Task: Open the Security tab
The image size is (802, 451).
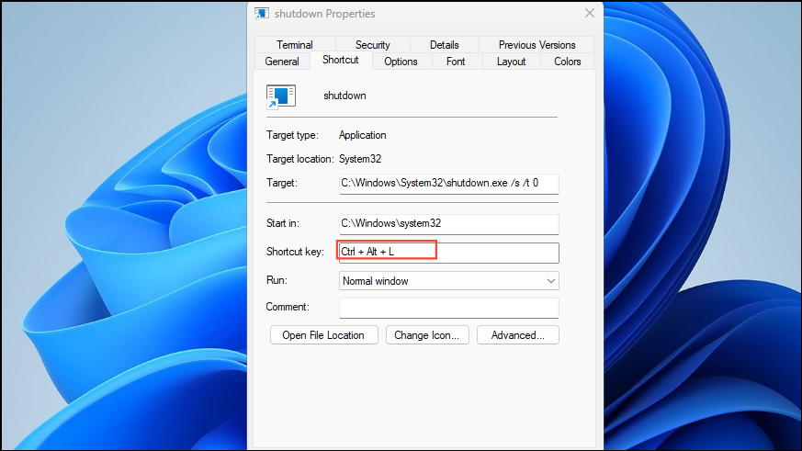Action: [372, 45]
